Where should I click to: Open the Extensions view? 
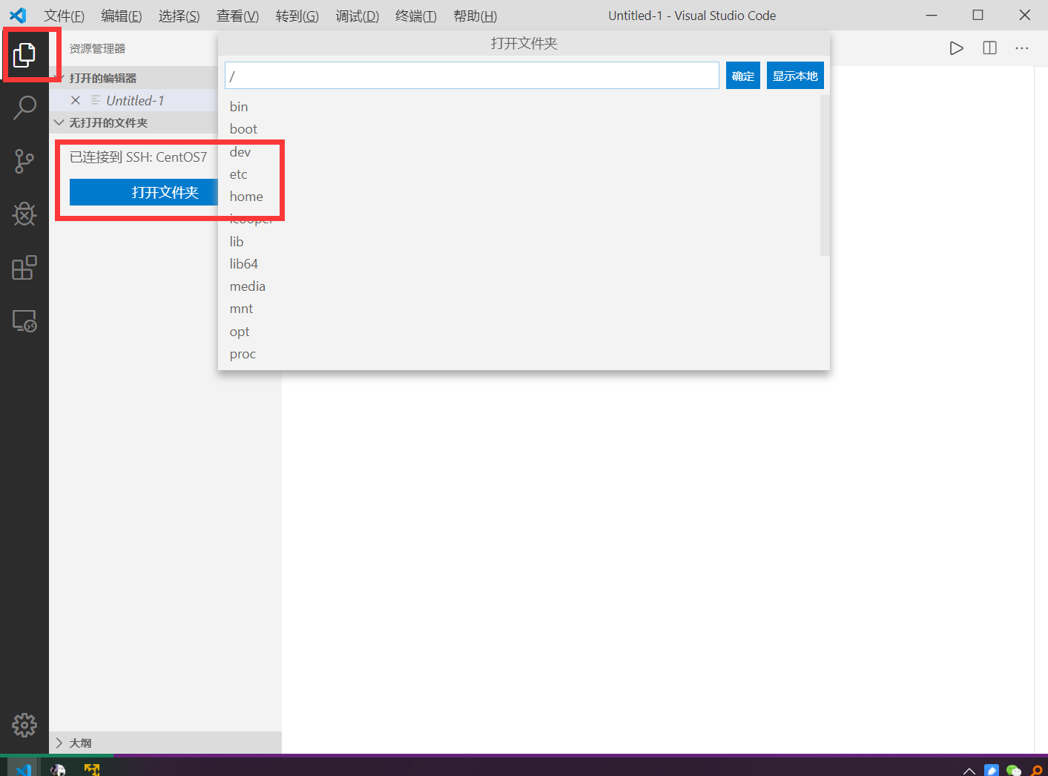(24, 268)
